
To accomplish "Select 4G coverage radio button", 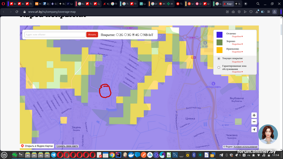I will [x=133, y=35].
